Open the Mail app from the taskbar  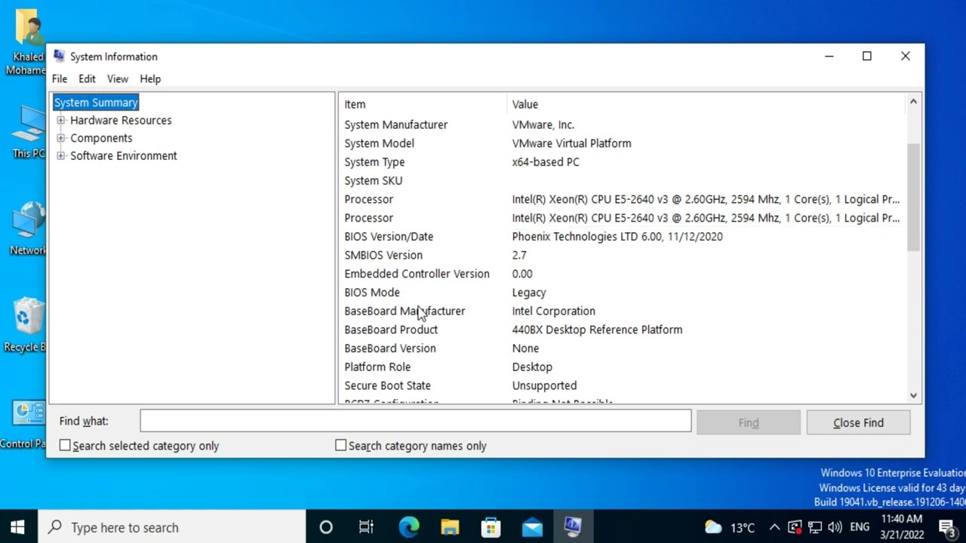pyautogui.click(x=532, y=527)
